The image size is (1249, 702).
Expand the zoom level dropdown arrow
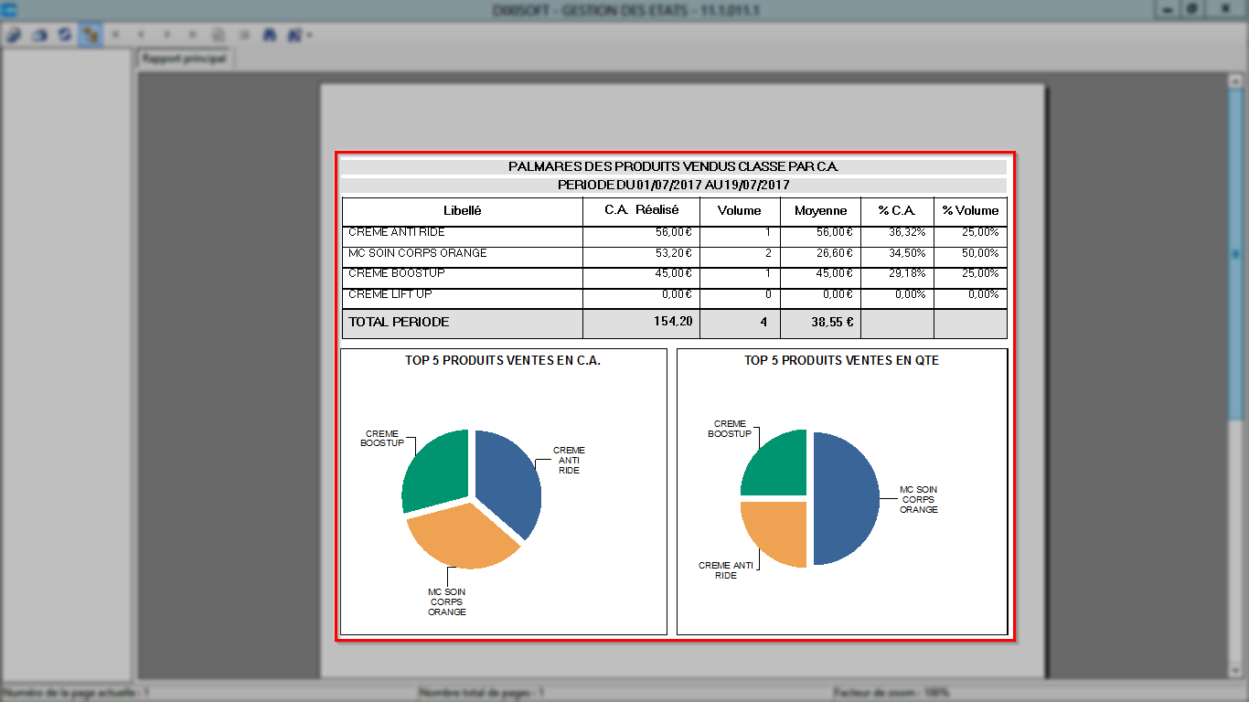[x=311, y=36]
